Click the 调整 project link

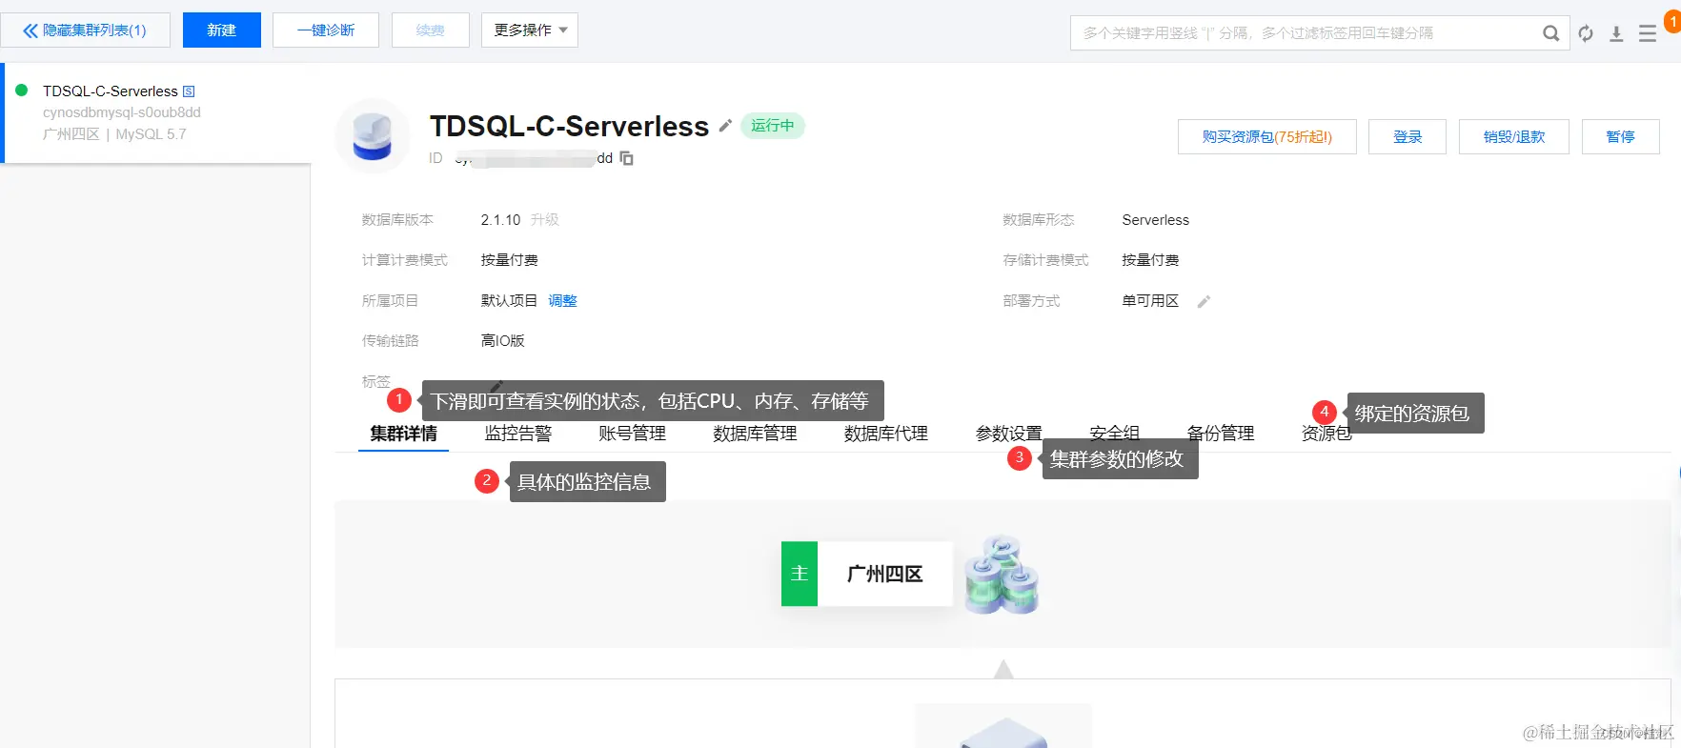563,301
